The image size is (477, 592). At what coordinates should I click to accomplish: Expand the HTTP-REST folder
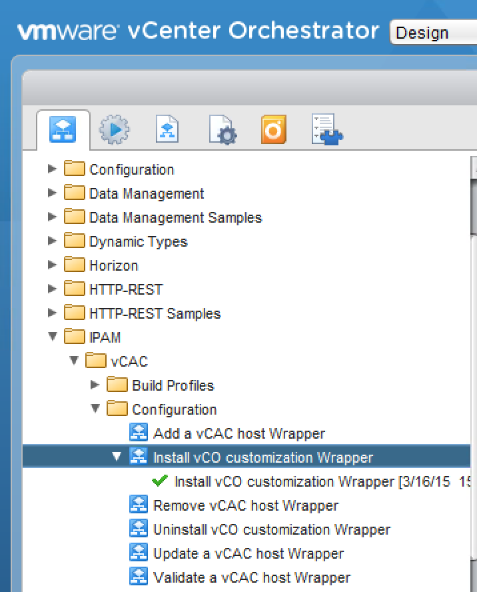coord(52,289)
